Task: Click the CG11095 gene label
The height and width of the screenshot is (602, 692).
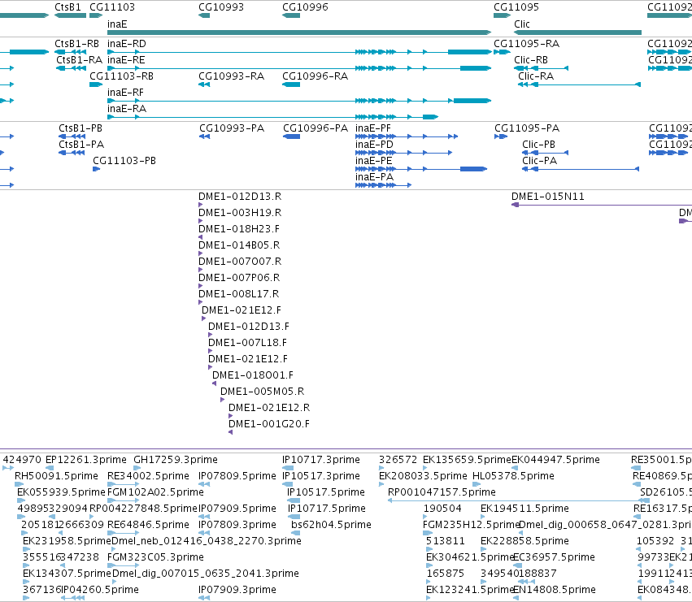Action: 516,7
